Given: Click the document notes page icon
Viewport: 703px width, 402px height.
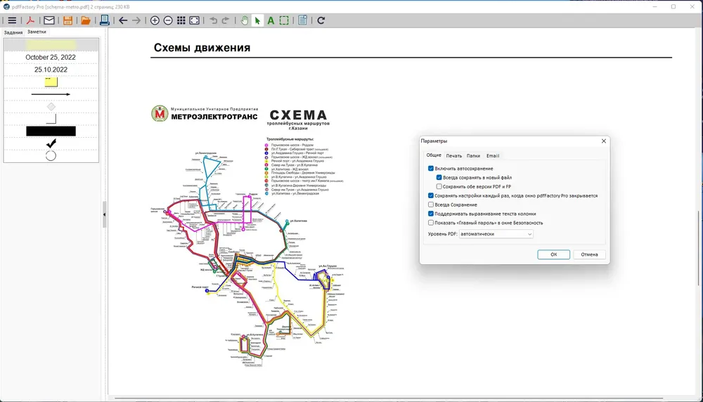Looking at the screenshot, I should (302, 20).
